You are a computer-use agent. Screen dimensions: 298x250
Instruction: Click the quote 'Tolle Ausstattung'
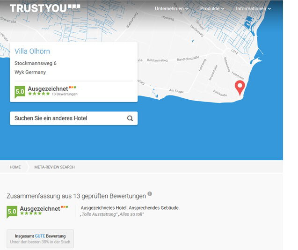click(99, 214)
